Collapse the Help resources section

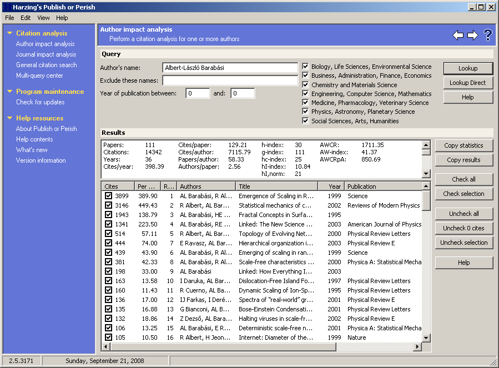tap(10, 118)
